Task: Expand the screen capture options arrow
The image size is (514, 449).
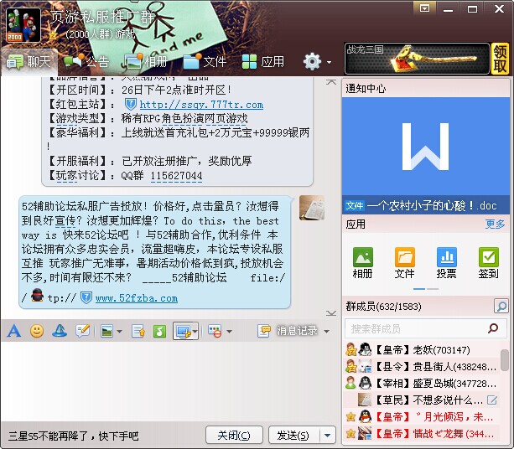Action: 195,332
